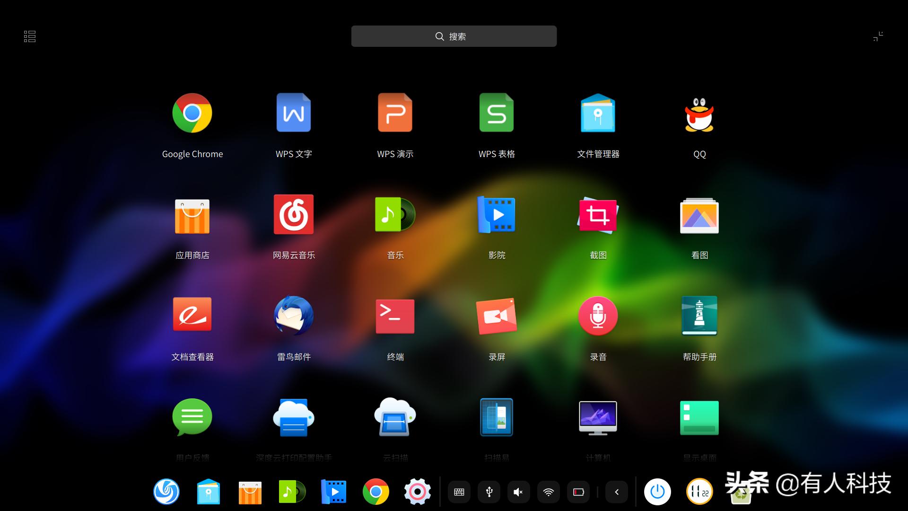Toggle the muted volume dock icon
The image size is (908, 511).
518,492
